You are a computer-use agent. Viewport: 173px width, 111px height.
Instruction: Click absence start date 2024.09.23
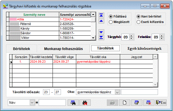[x=41, y=62]
